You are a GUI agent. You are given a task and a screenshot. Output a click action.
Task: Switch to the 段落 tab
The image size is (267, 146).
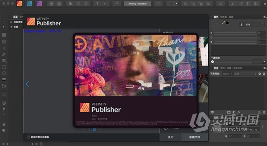click(229, 68)
